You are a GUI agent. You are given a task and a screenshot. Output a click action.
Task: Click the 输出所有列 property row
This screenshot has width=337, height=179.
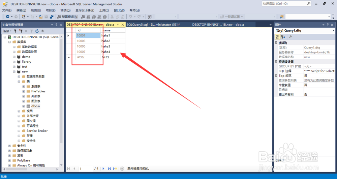[305, 94]
